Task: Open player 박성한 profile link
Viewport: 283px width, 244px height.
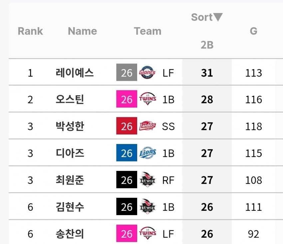Action: [x=70, y=126]
